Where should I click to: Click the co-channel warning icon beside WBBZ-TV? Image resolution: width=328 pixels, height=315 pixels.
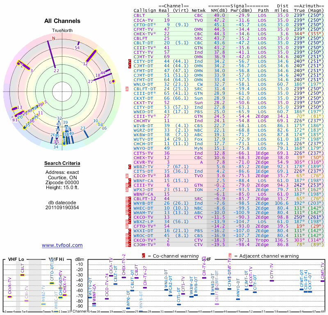pos(130,167)
